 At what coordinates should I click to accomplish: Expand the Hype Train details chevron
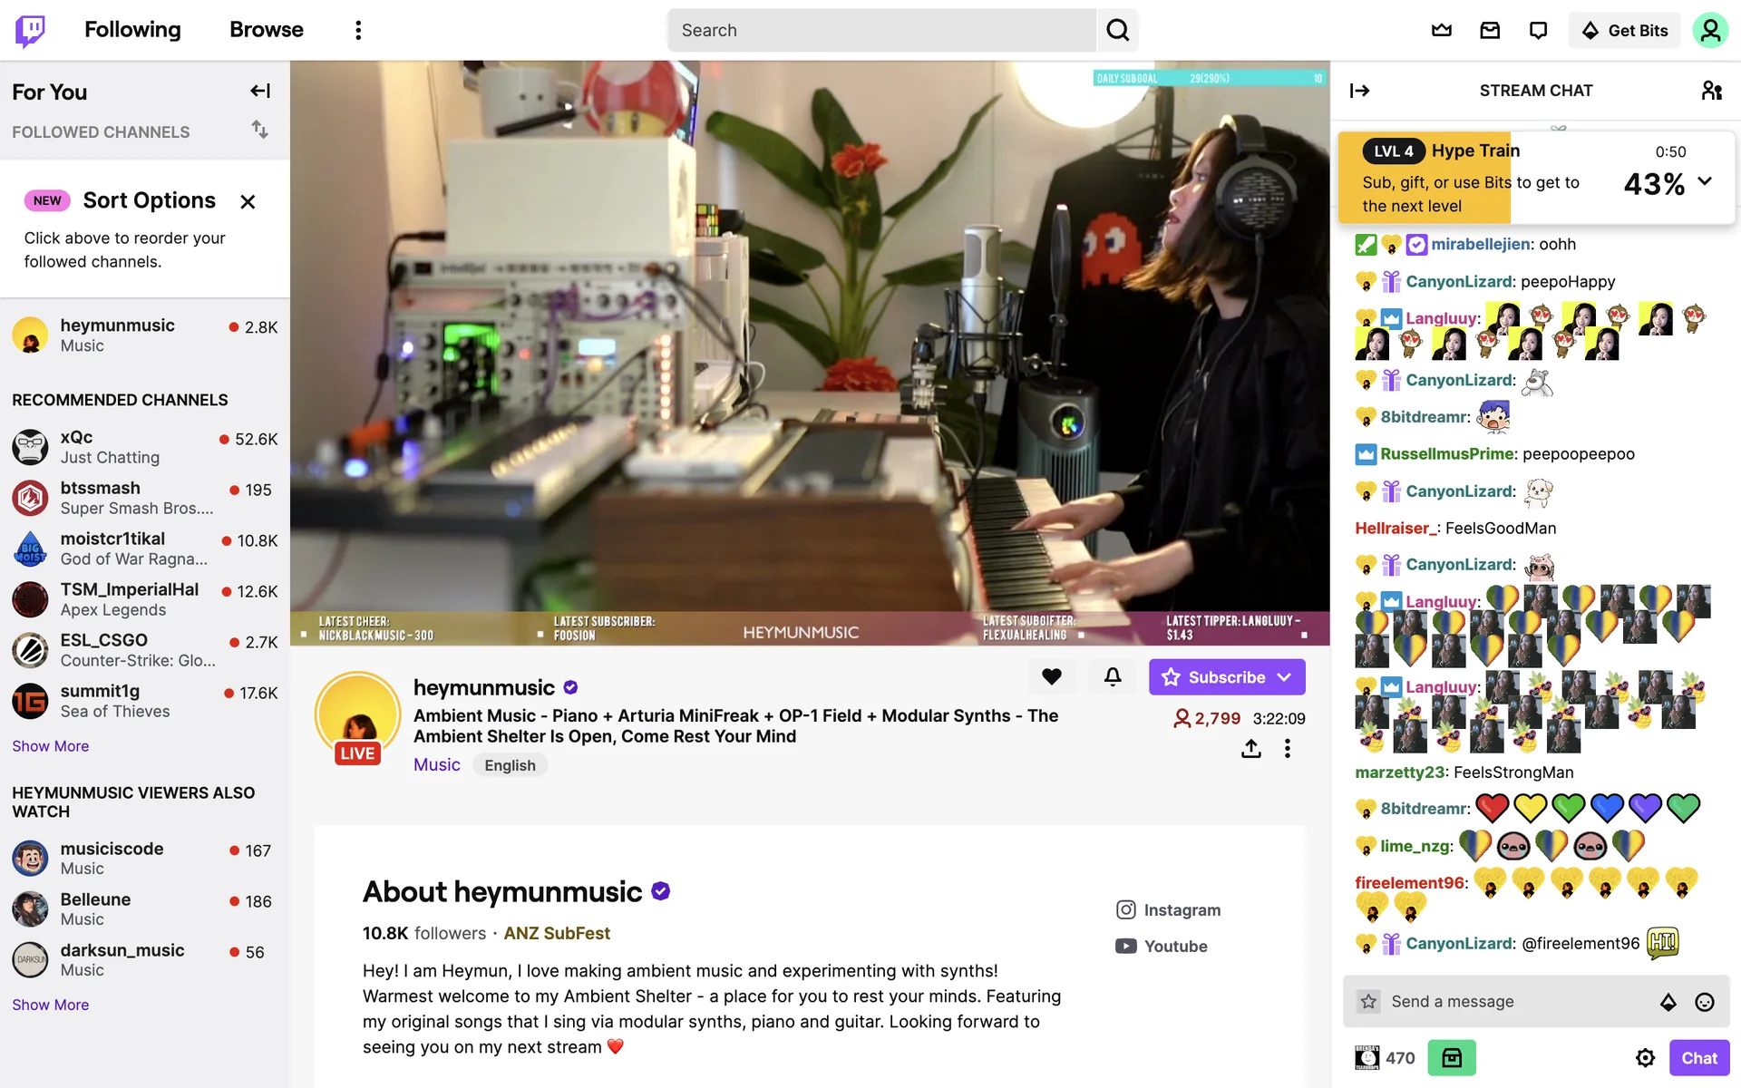pos(1705,180)
